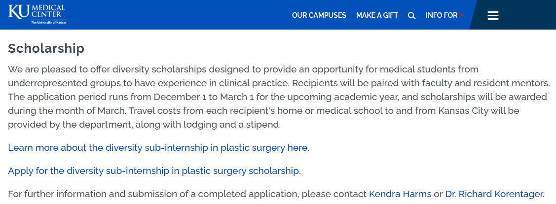
Task: Click 'The University of Kansas' tagline under the logo
Action: [x=48, y=22]
